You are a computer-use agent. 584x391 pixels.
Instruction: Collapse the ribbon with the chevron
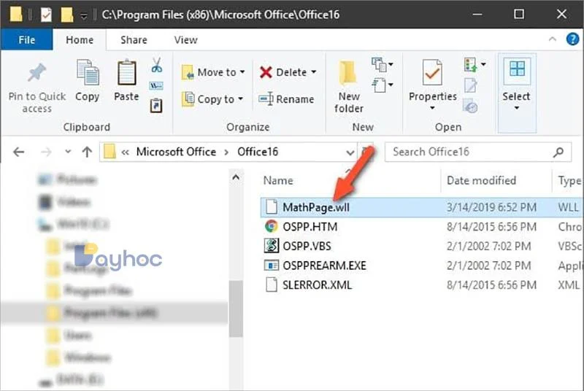(x=553, y=39)
